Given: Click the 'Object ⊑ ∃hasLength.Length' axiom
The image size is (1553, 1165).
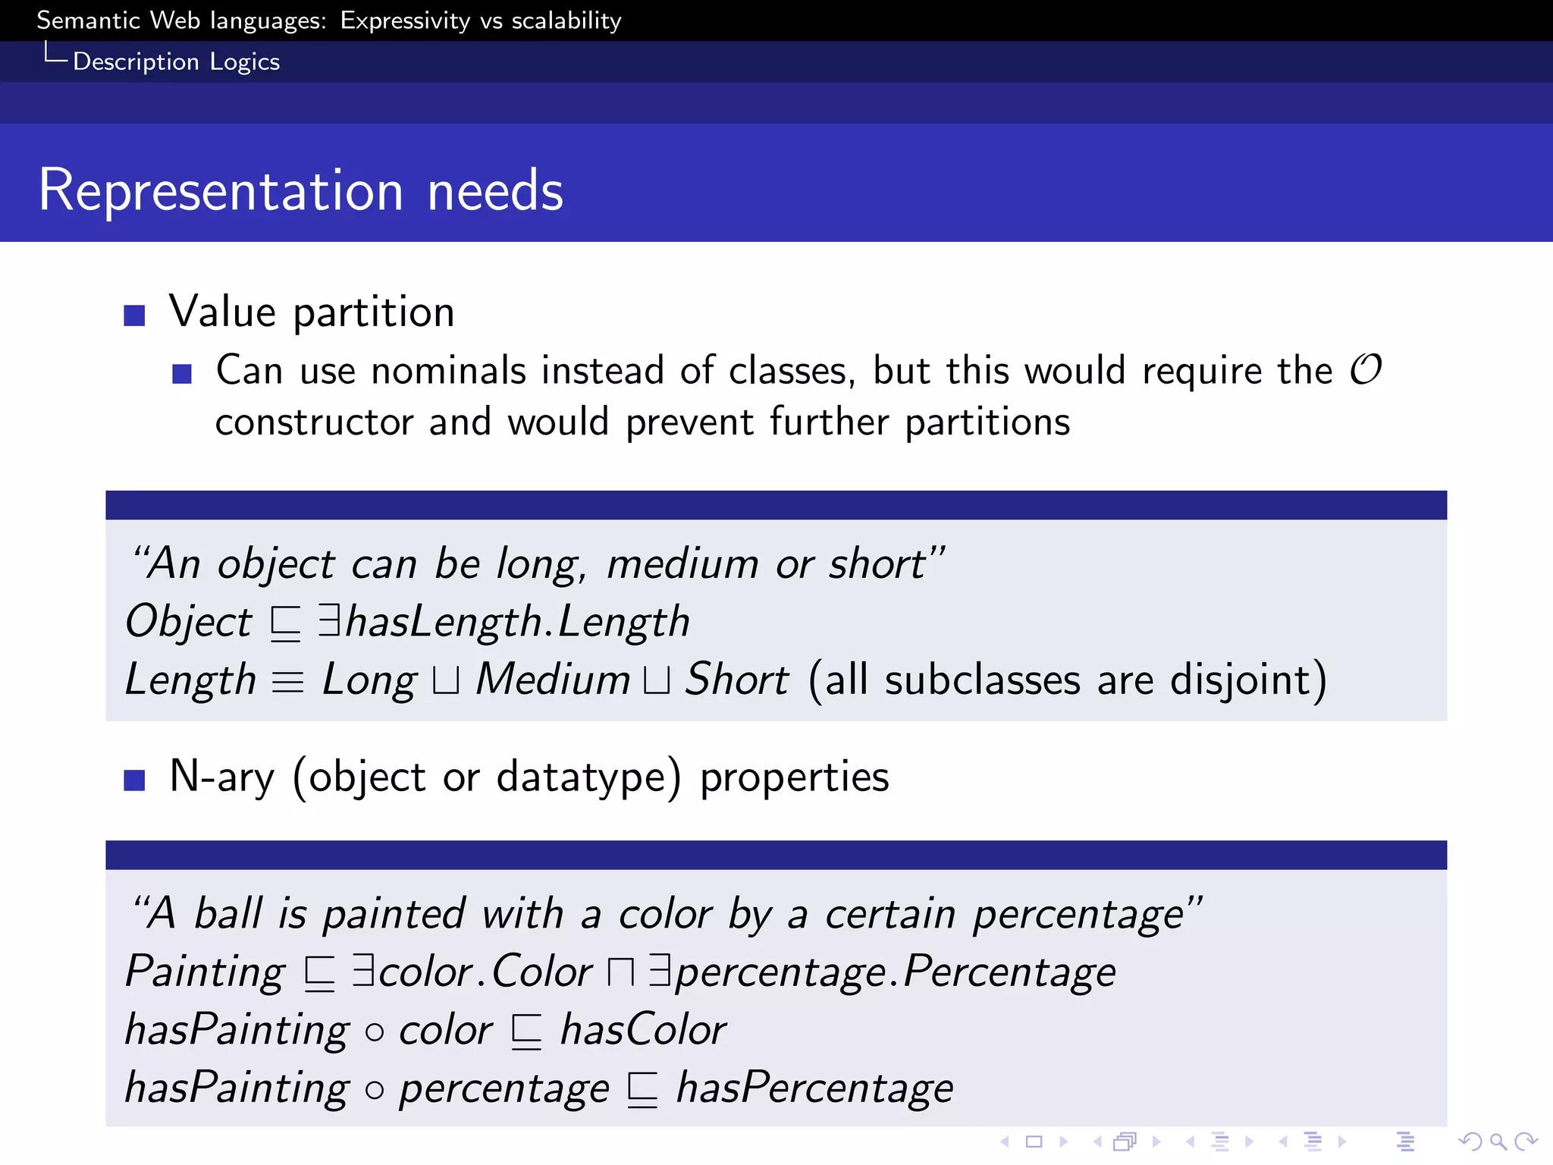Looking at the screenshot, I should click(408, 622).
